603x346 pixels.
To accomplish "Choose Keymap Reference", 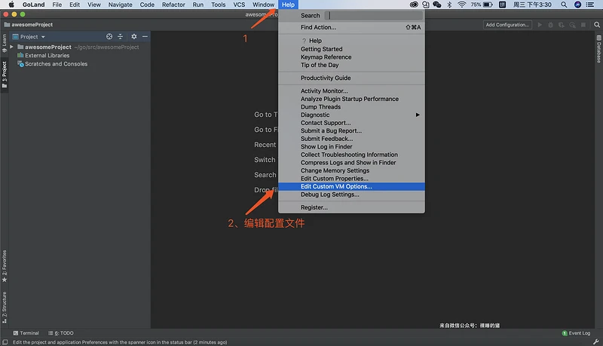I will pos(351,57).
